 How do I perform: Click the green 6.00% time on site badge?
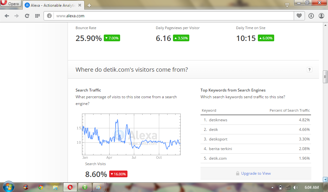coord(266,38)
